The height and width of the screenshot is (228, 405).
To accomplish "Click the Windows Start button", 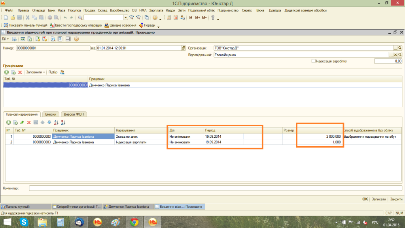I will click(7, 222).
